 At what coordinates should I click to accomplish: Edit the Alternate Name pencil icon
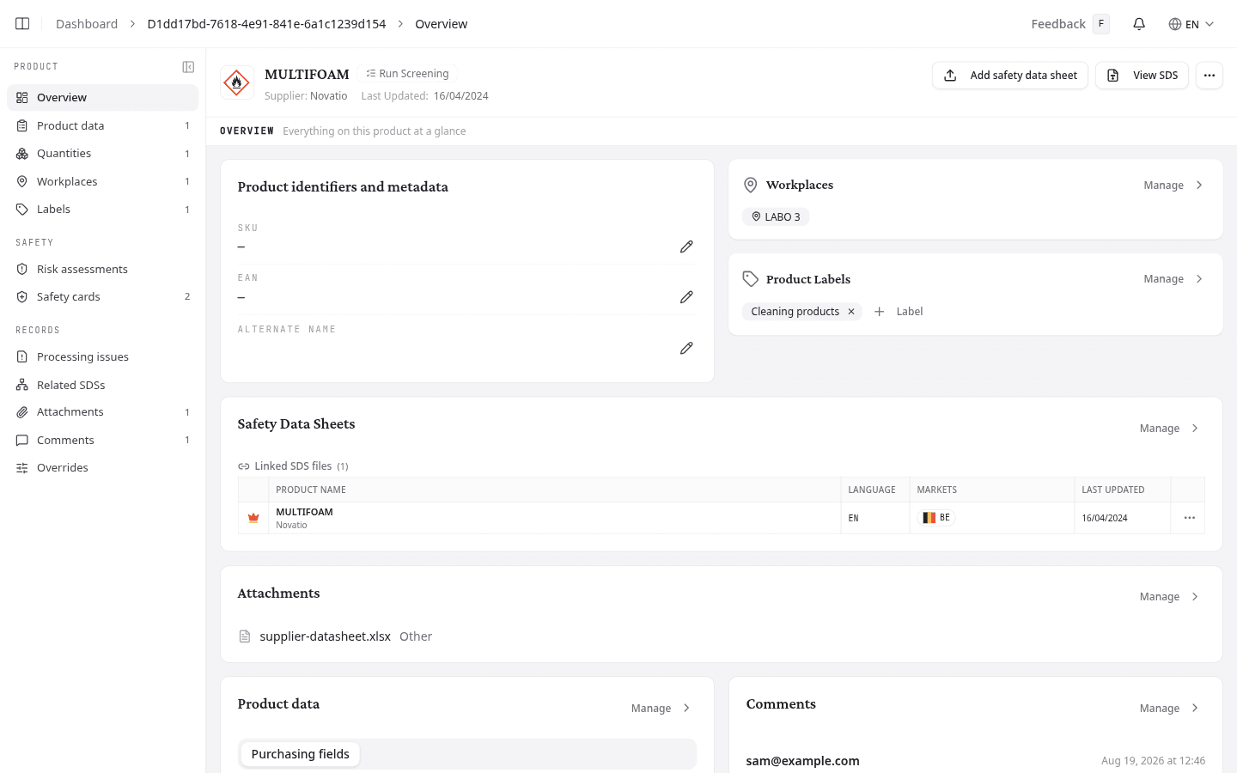point(686,348)
